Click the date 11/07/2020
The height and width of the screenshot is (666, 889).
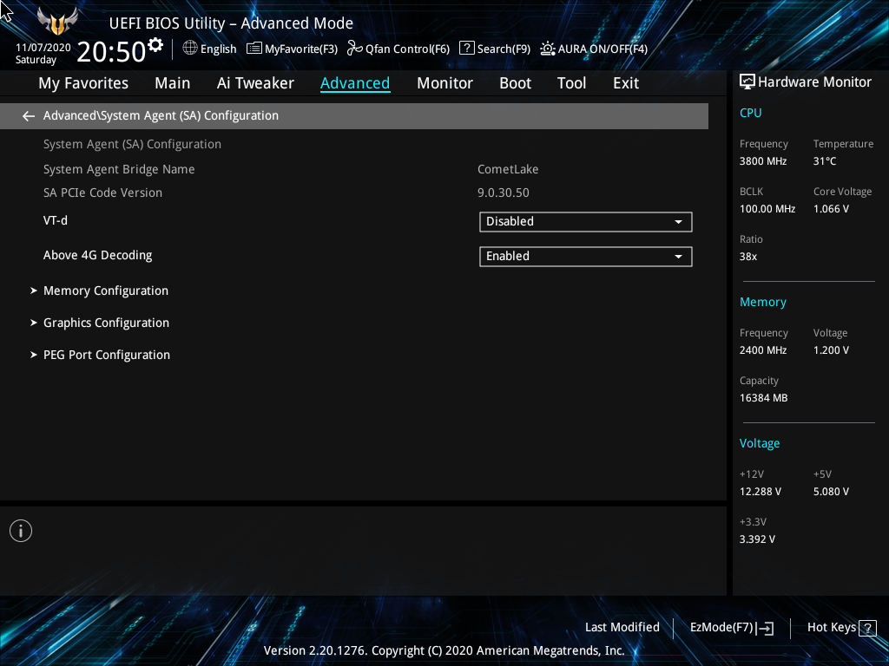43,48
